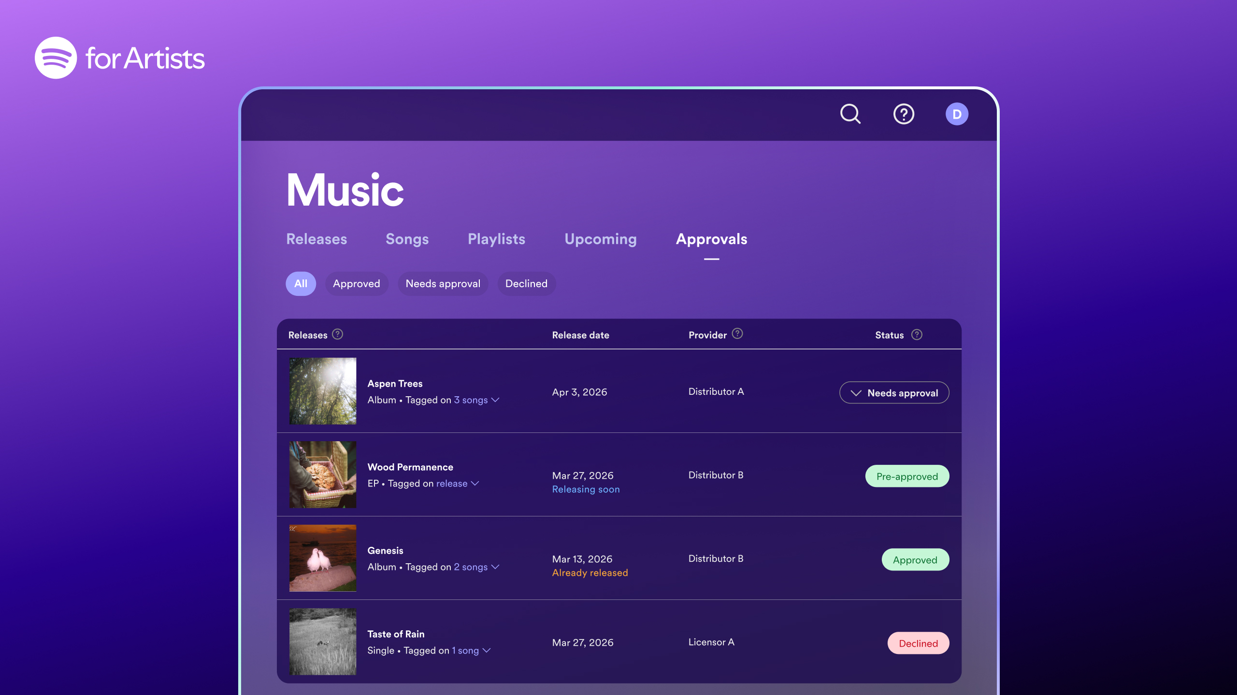Screen dimensions: 1237x695
Task: Open the Status column help icon
Action: [917, 334]
